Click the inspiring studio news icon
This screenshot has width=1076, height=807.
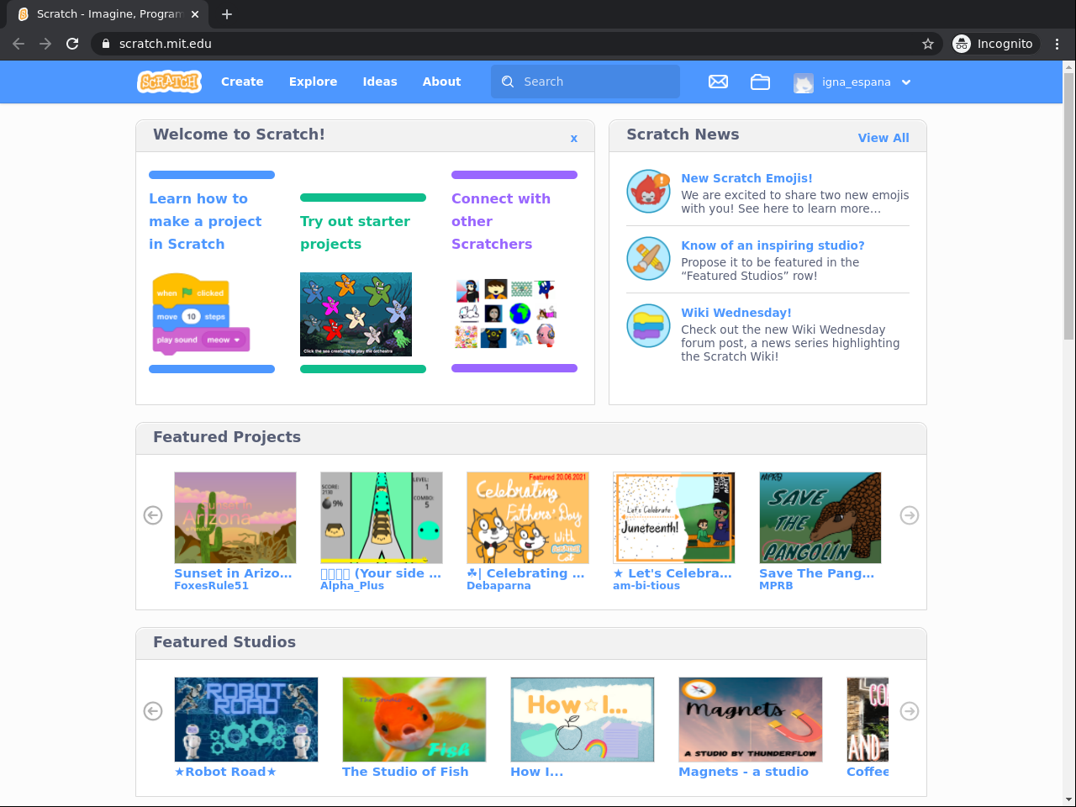click(648, 259)
